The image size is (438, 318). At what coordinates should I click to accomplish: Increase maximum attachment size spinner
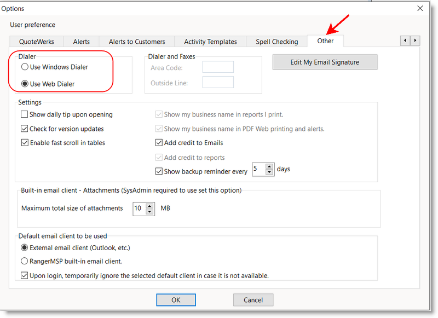click(149, 206)
